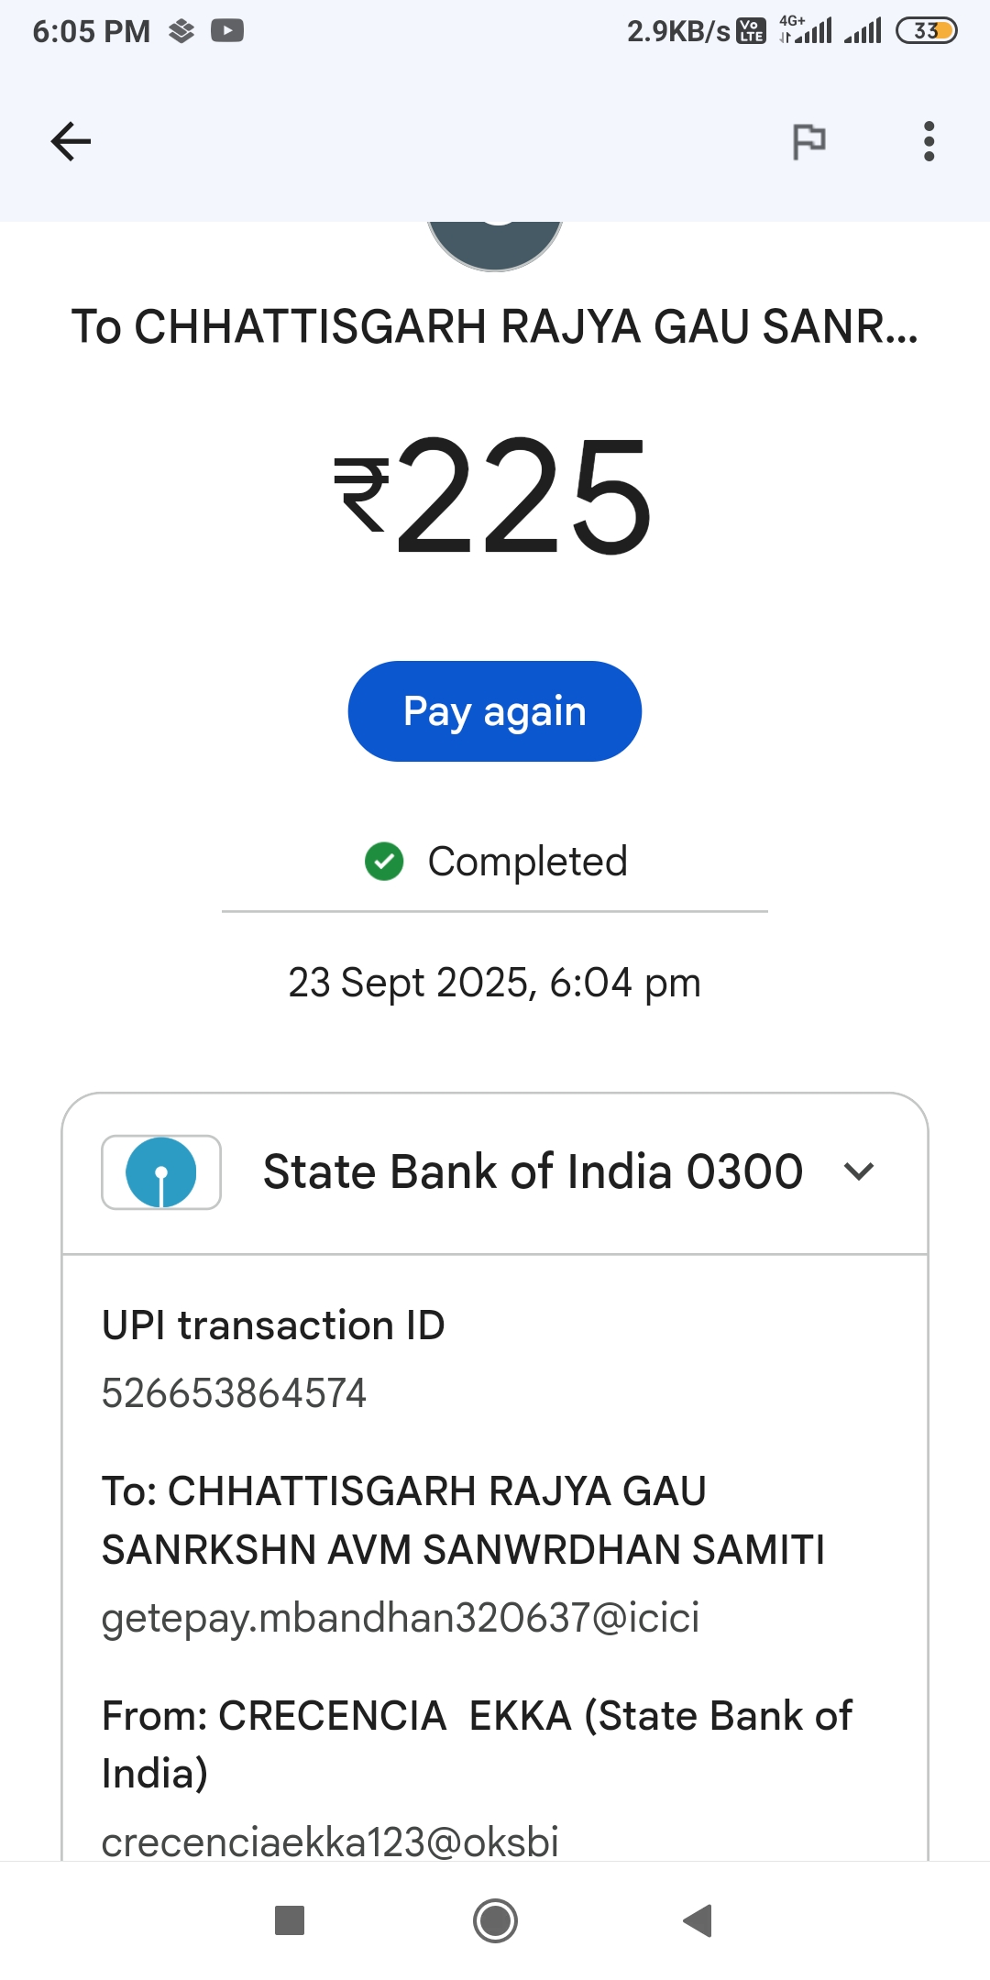Tap the YouTube notification icon in status bar
The image size is (990, 1980).
coord(227,31)
